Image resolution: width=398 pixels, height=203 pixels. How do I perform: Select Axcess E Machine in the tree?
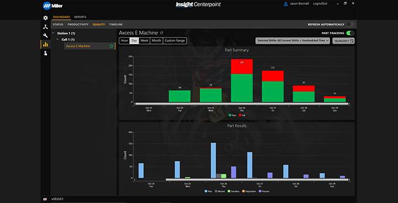tap(90, 46)
